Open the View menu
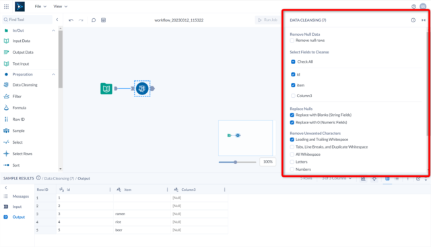Screen dimensions: 431x247 tap(60, 6)
